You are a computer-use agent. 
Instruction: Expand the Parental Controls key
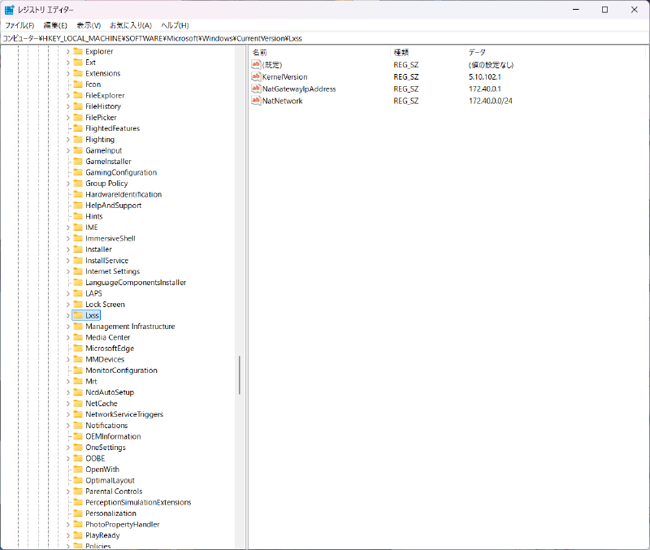[68, 492]
